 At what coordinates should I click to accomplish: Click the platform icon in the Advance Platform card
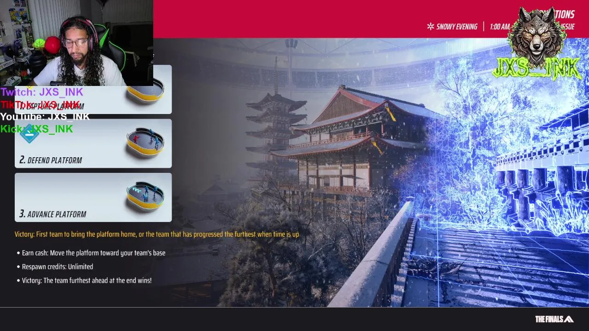click(x=145, y=196)
